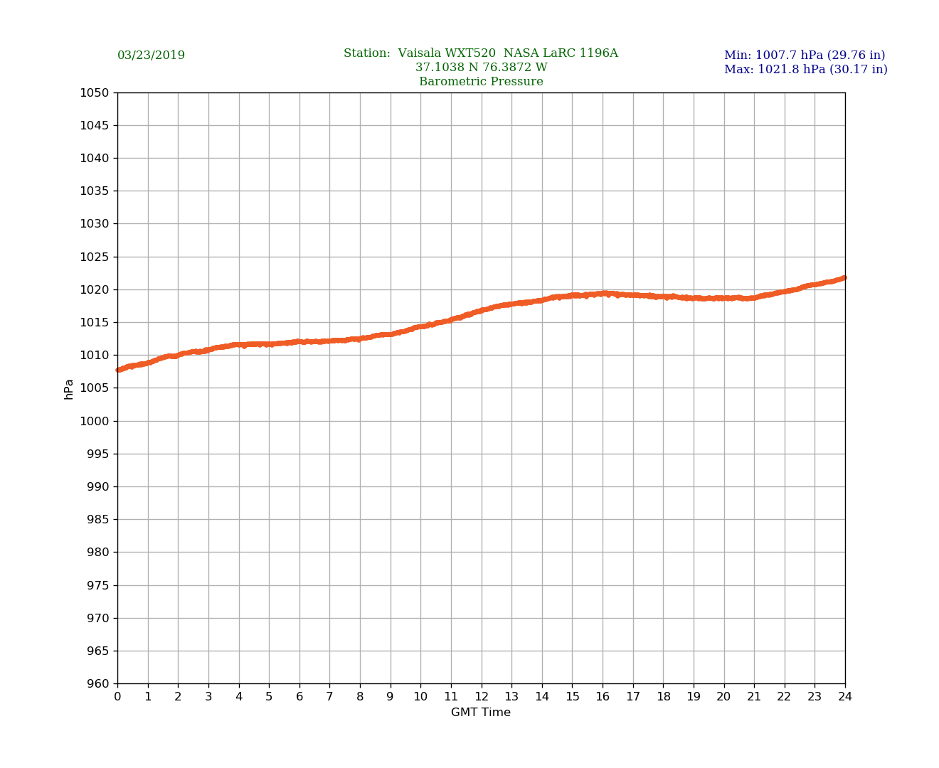Click the date label 03/23/2019
The image size is (939, 768).
click(x=151, y=55)
